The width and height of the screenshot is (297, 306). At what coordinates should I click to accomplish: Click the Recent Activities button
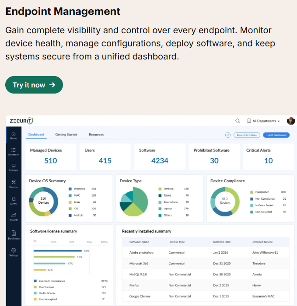coord(247,135)
